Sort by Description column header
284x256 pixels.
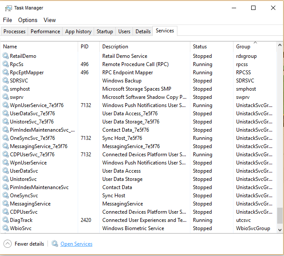[x=145, y=47]
